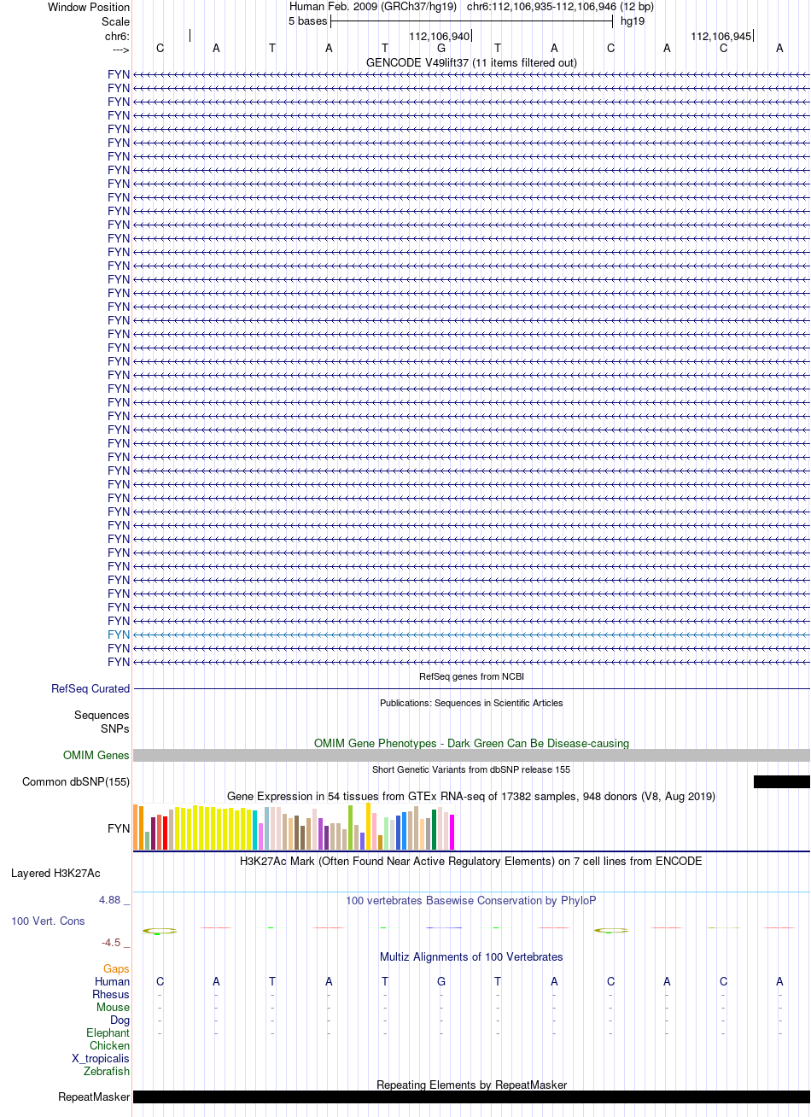Click '100 vertebrates Basewise Conservation by PhyloP'
Screen dimensions: 811x1117
(x=471, y=900)
